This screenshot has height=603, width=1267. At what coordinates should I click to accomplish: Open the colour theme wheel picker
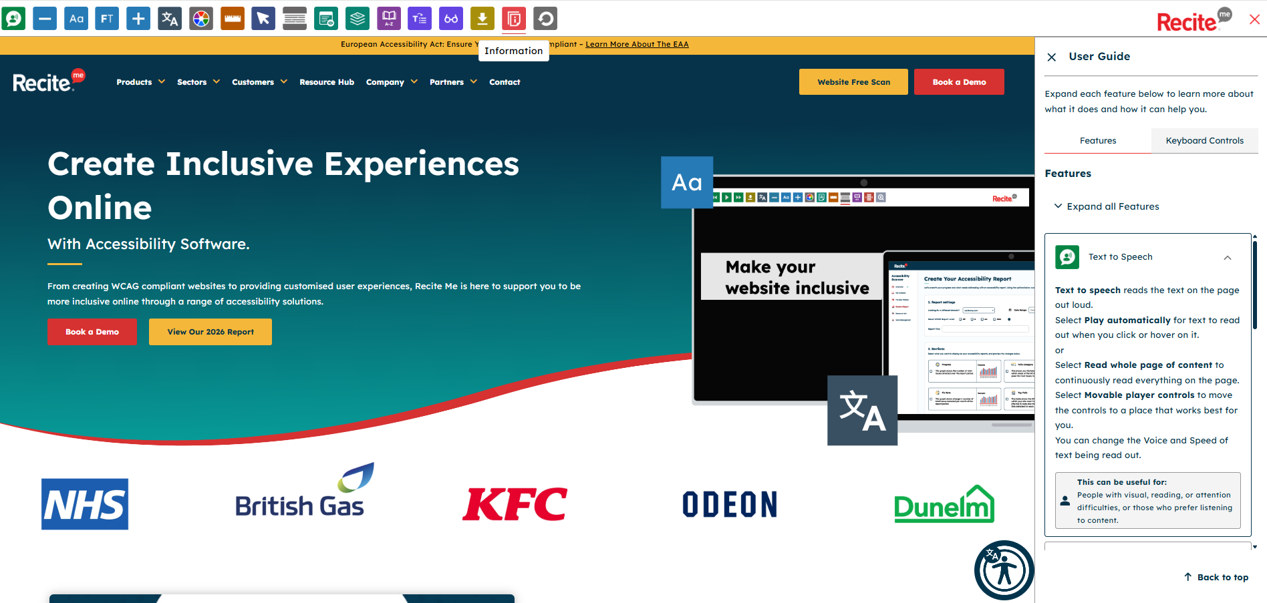pos(201,19)
